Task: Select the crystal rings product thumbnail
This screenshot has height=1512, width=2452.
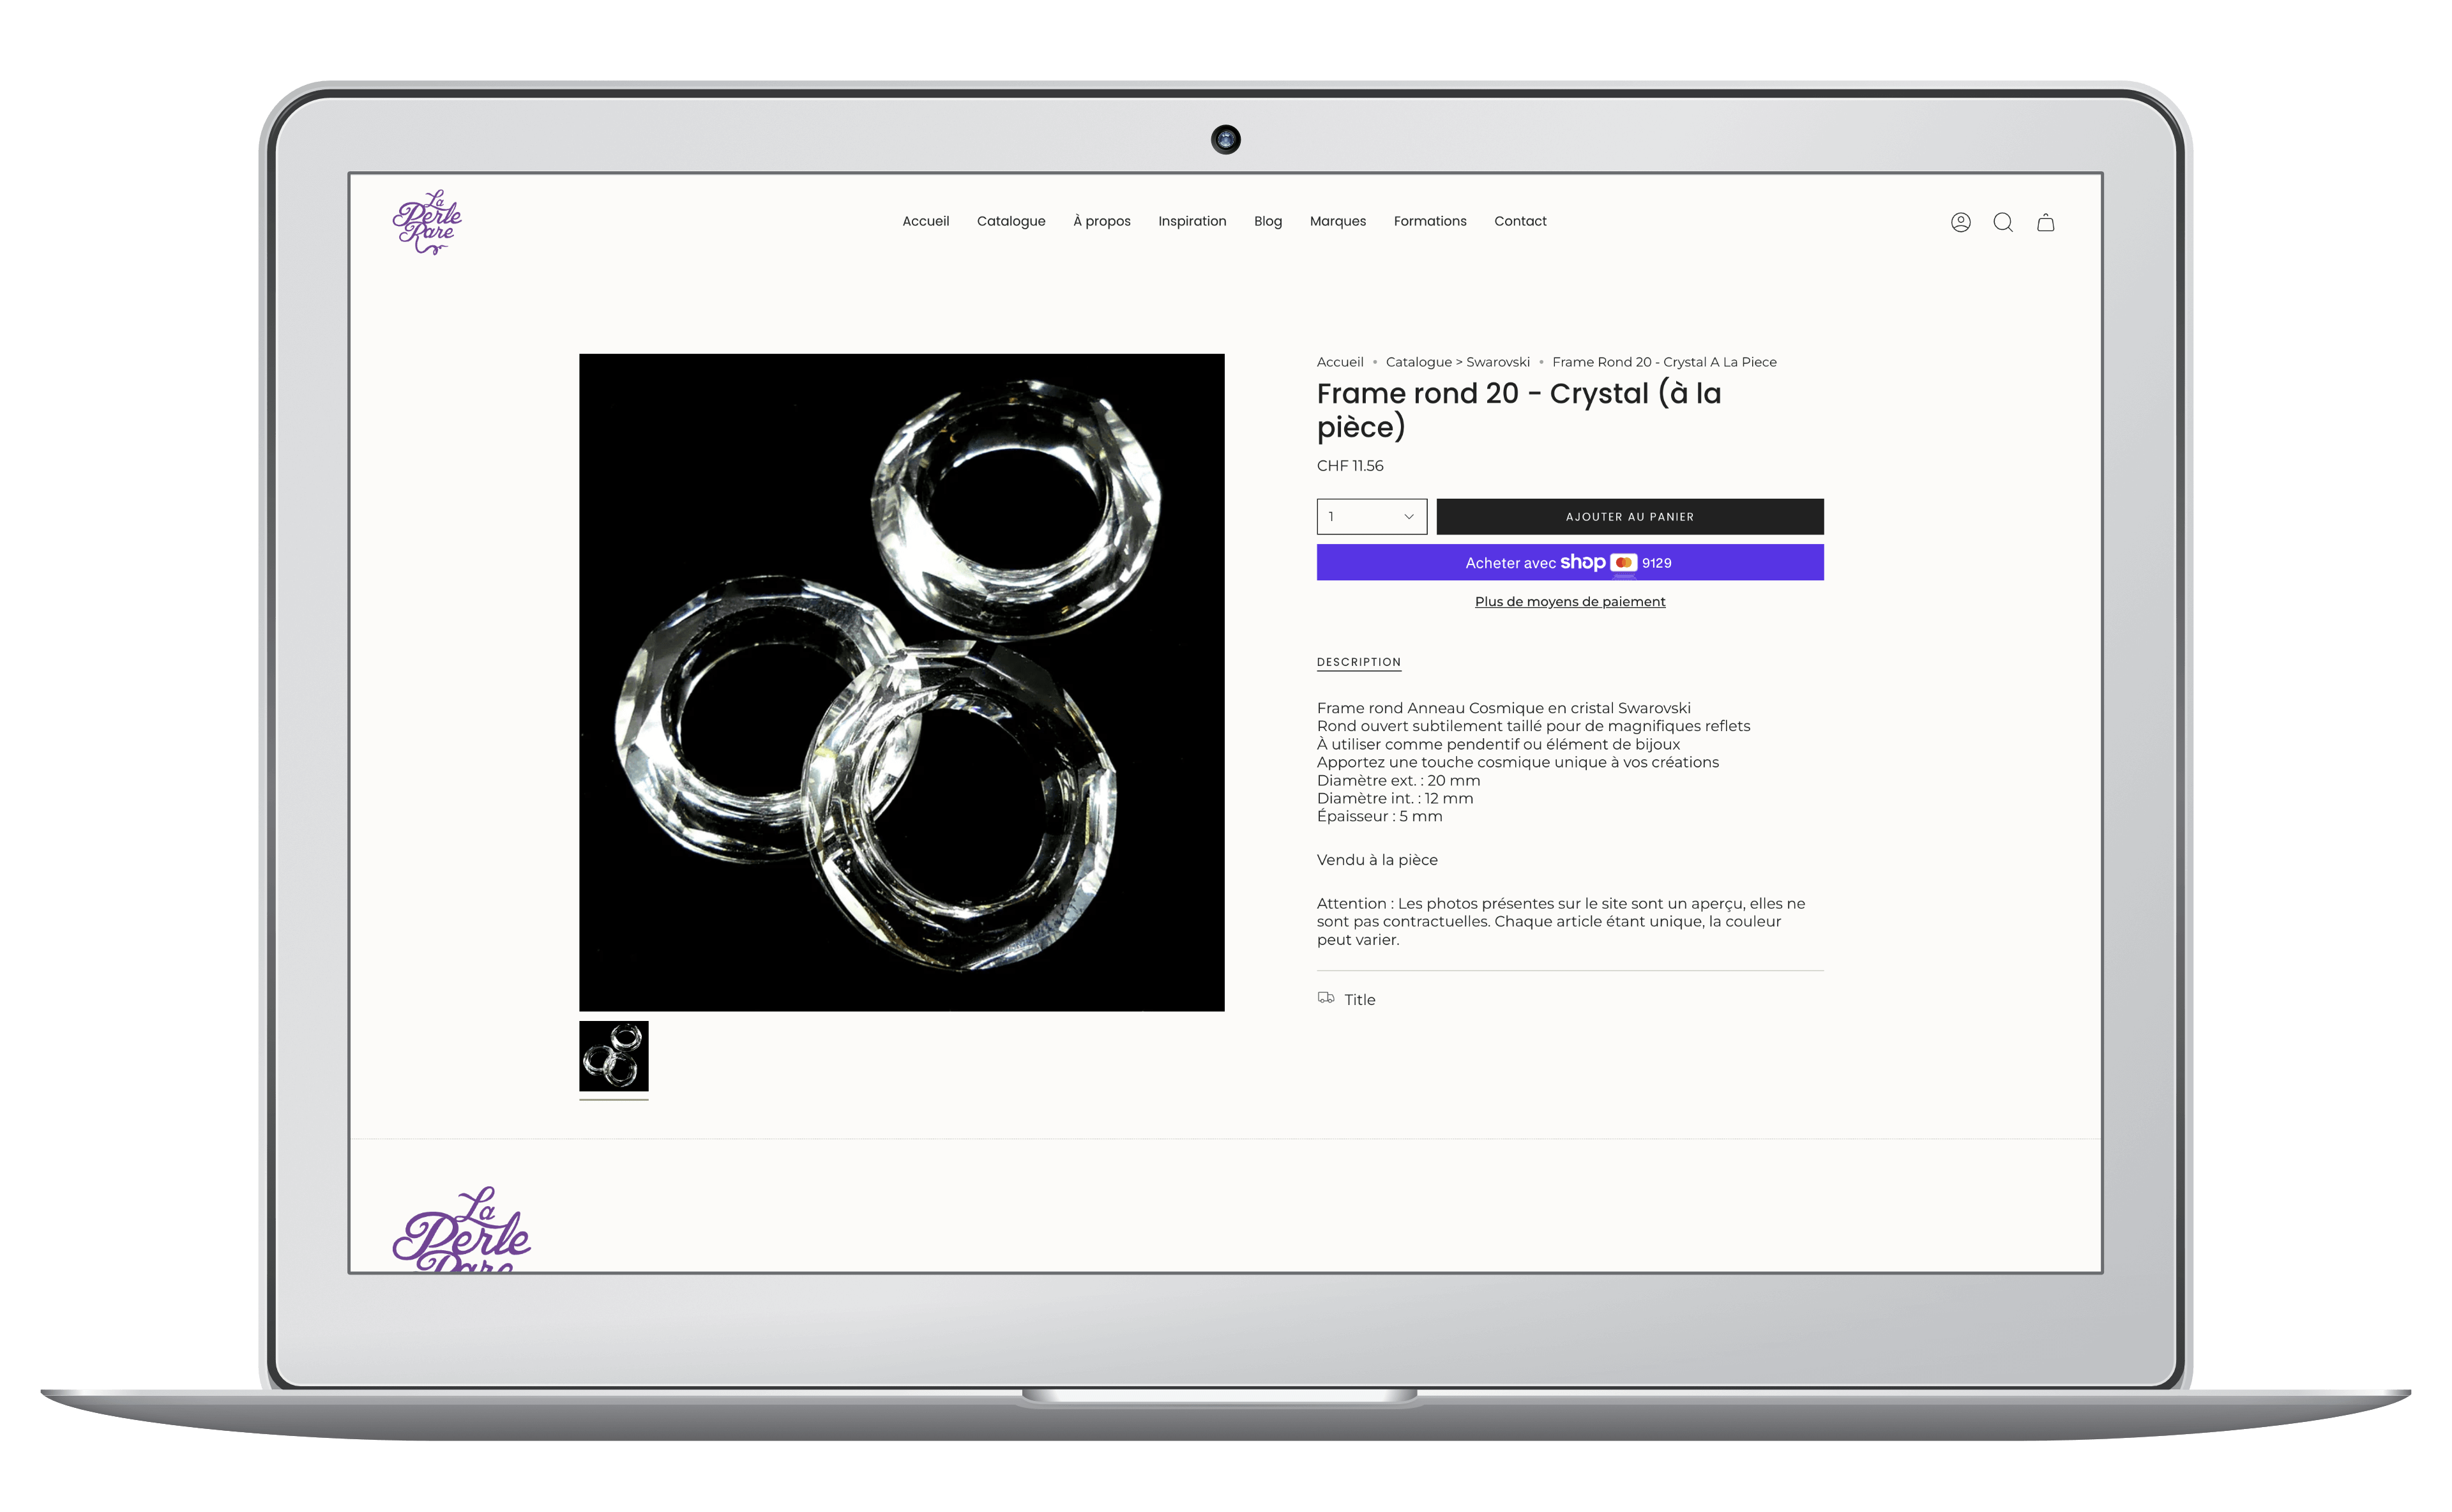Action: pyautogui.click(x=613, y=1055)
